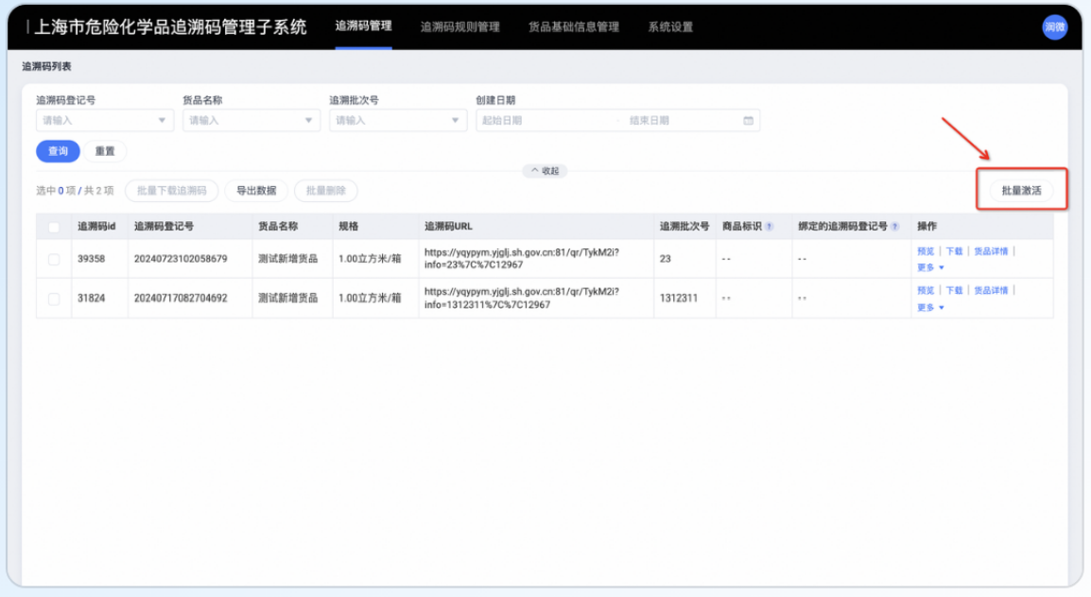Screen dimensions: 1091x597
Task: Click the help icon beside 绑定的追溯码登记号 header
Action: (894, 227)
